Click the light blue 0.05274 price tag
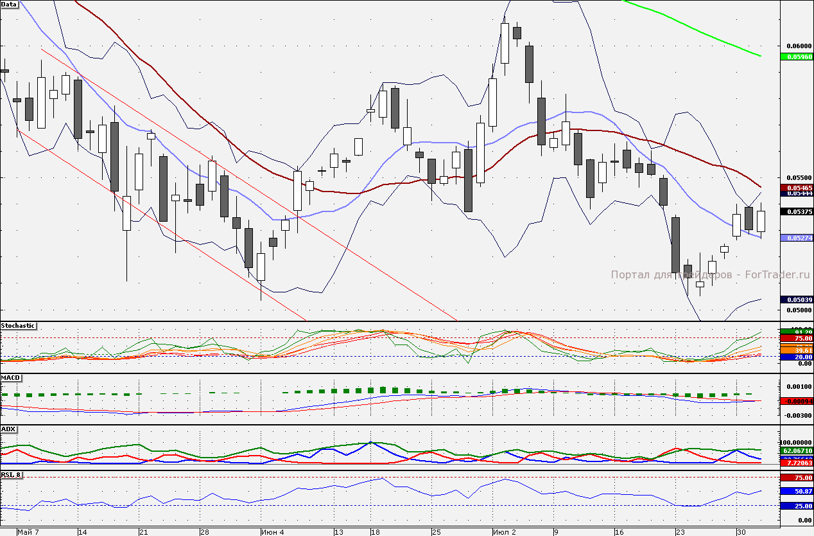Screen dimensions: 814x536 click(797, 238)
